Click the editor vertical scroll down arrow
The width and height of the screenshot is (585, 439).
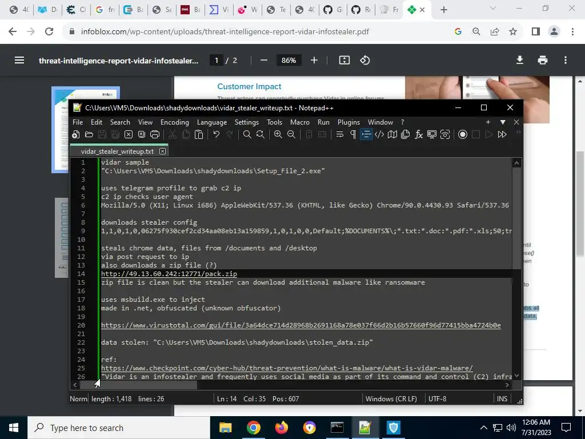click(516, 376)
